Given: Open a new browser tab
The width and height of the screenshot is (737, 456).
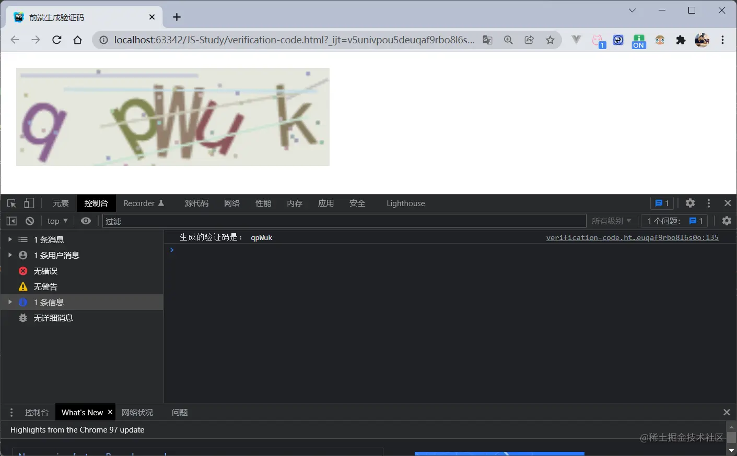Looking at the screenshot, I should click(177, 17).
